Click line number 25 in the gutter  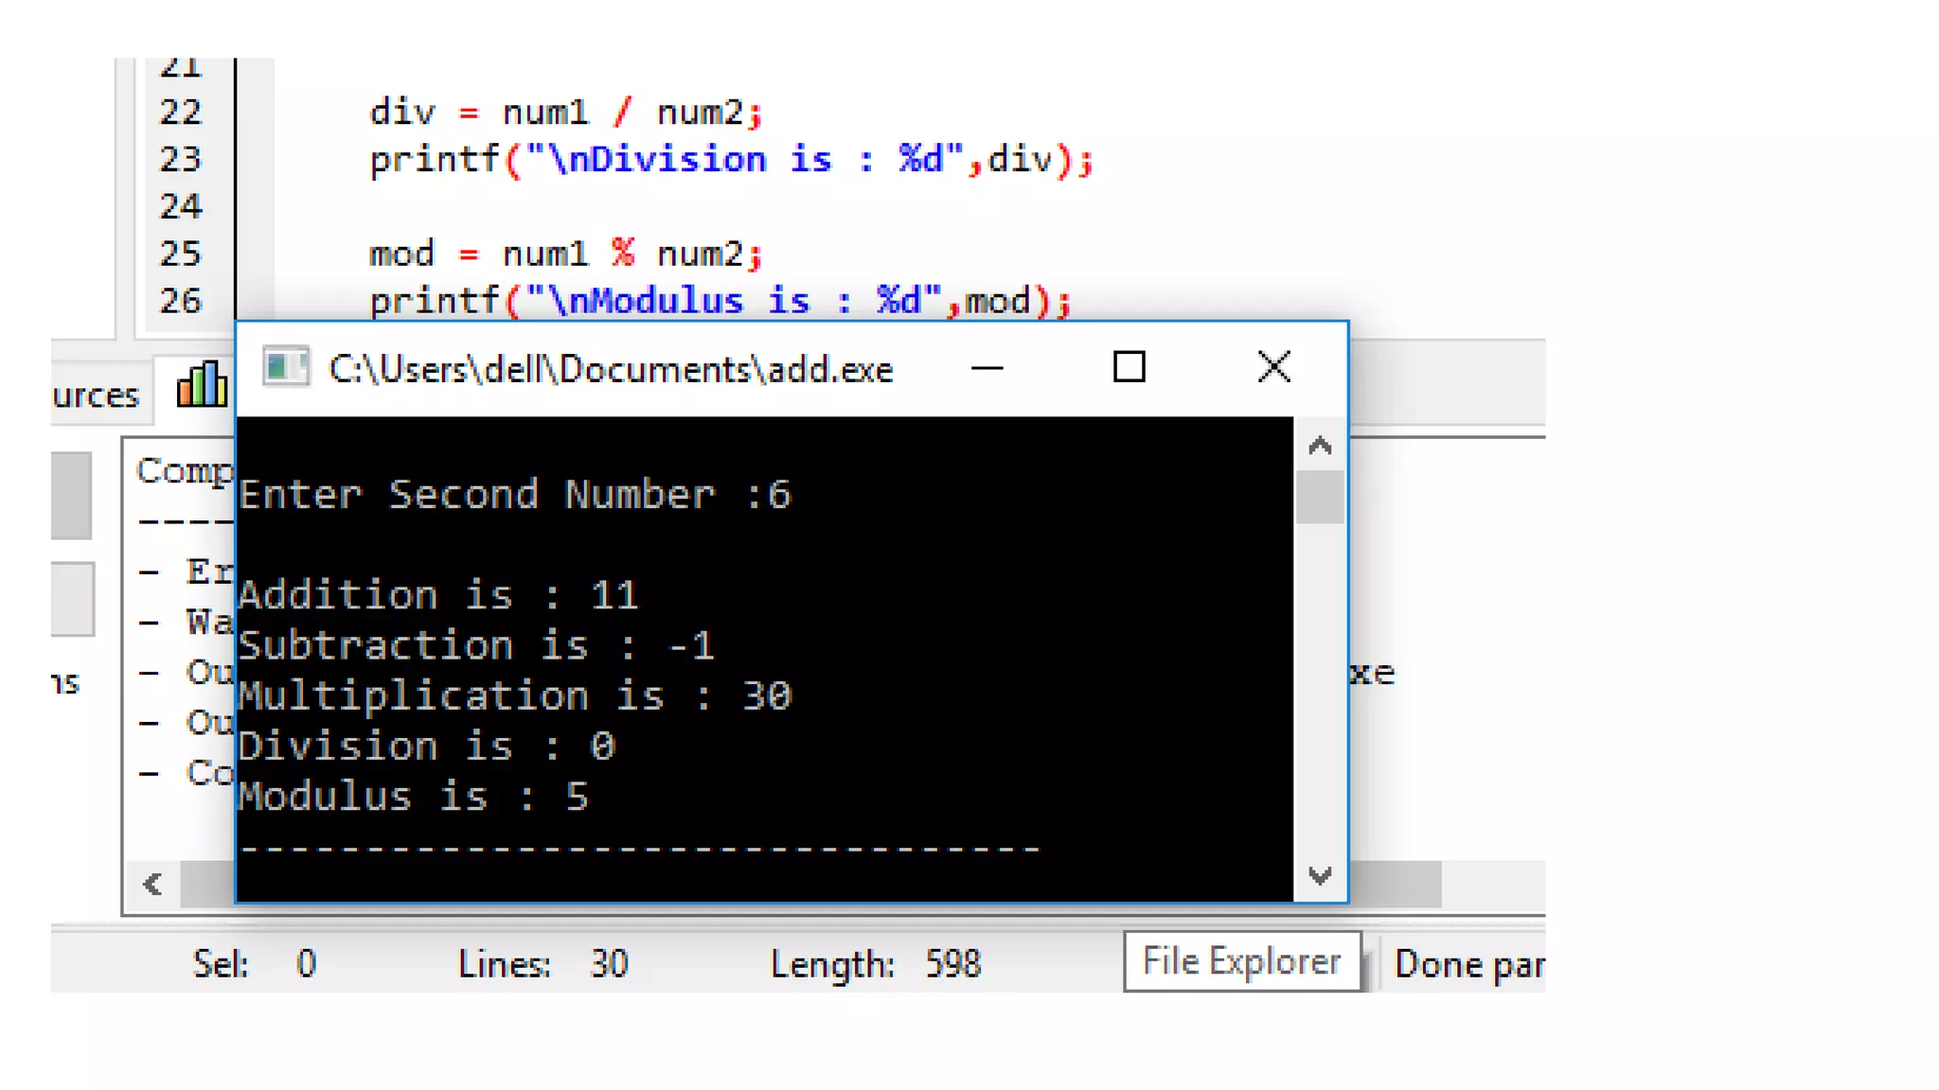pyautogui.click(x=180, y=254)
